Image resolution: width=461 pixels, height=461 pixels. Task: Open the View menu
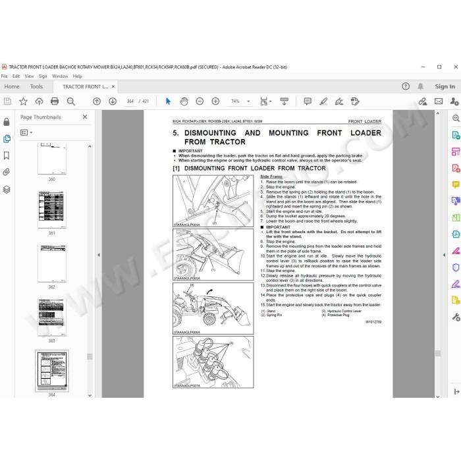click(x=29, y=76)
